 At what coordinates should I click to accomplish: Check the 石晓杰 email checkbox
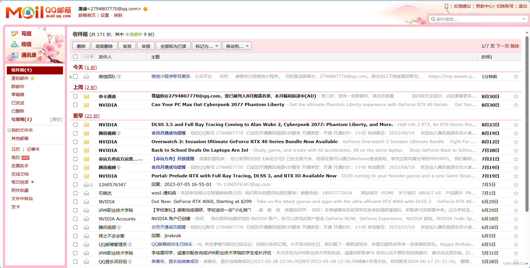pos(75,193)
